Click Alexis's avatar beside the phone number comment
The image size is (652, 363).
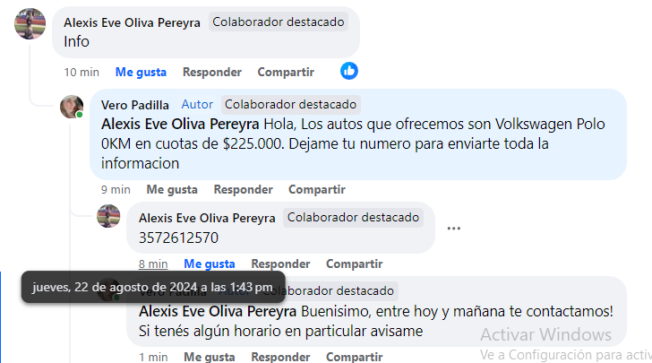coord(108,216)
